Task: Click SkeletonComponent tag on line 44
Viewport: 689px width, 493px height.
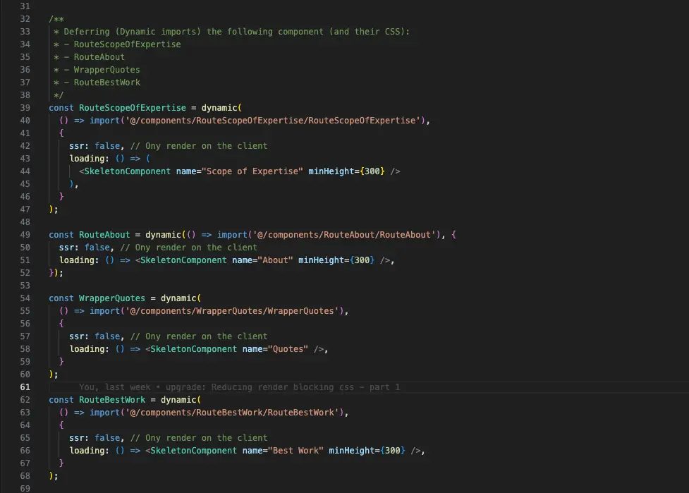Action: (x=127, y=171)
